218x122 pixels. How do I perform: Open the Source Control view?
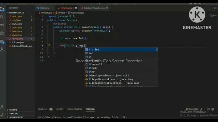[x=2, y=25]
